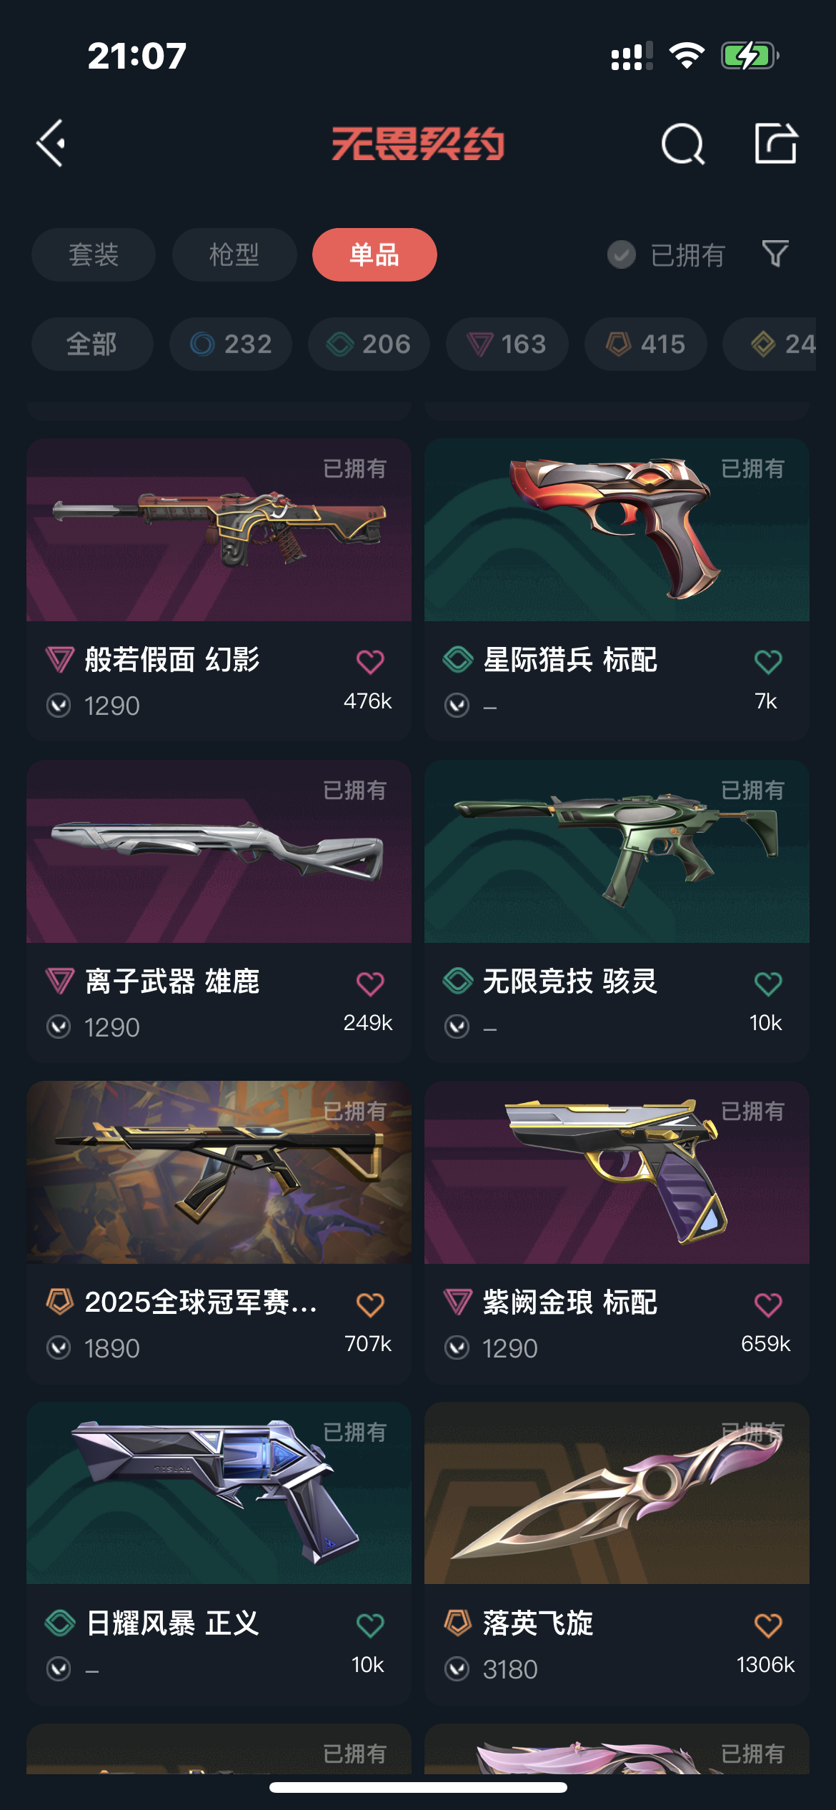Filter by the 415 orange tier chip
The width and height of the screenshot is (836, 1810).
tap(646, 344)
